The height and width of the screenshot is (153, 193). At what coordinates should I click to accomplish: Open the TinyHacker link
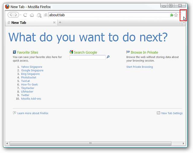click(28, 88)
